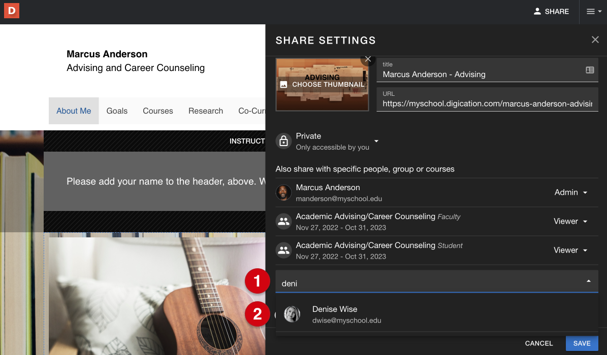Change Viewer role for Academic Advising Faculty
Viewport: 607px width, 355px height.
[x=570, y=221]
